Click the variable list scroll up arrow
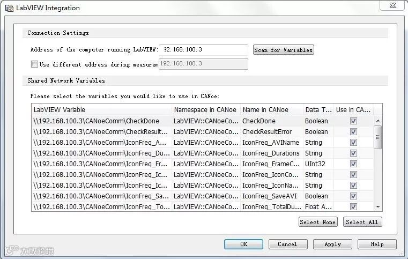Screen dimensions: 408x259 point(378,121)
